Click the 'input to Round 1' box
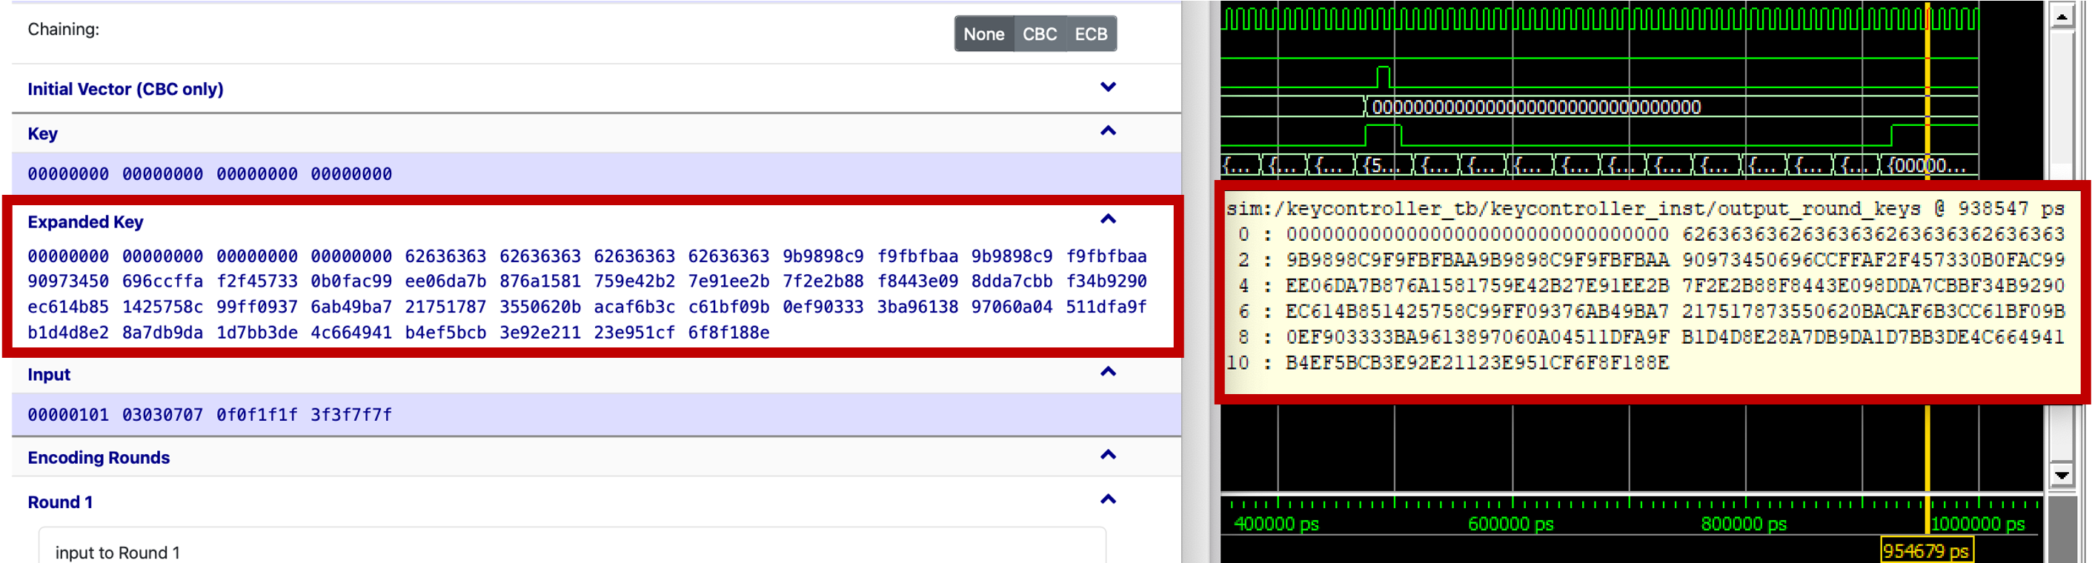The height and width of the screenshot is (563, 2092). [573, 545]
